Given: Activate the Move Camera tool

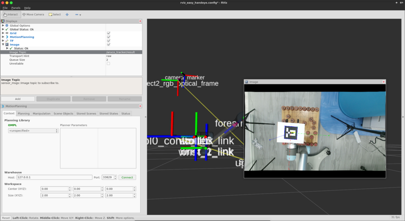Looking at the screenshot, I should pyautogui.click(x=33, y=15).
